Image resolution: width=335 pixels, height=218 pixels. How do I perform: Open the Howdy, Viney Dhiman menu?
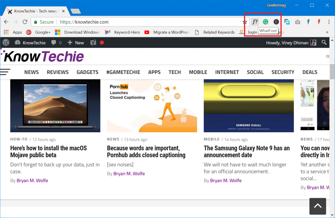click(291, 43)
